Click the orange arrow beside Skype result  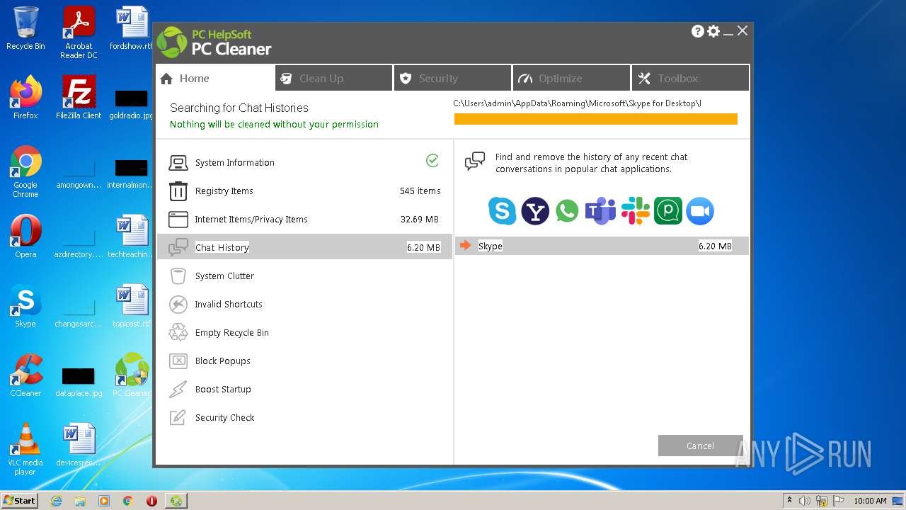(x=465, y=246)
